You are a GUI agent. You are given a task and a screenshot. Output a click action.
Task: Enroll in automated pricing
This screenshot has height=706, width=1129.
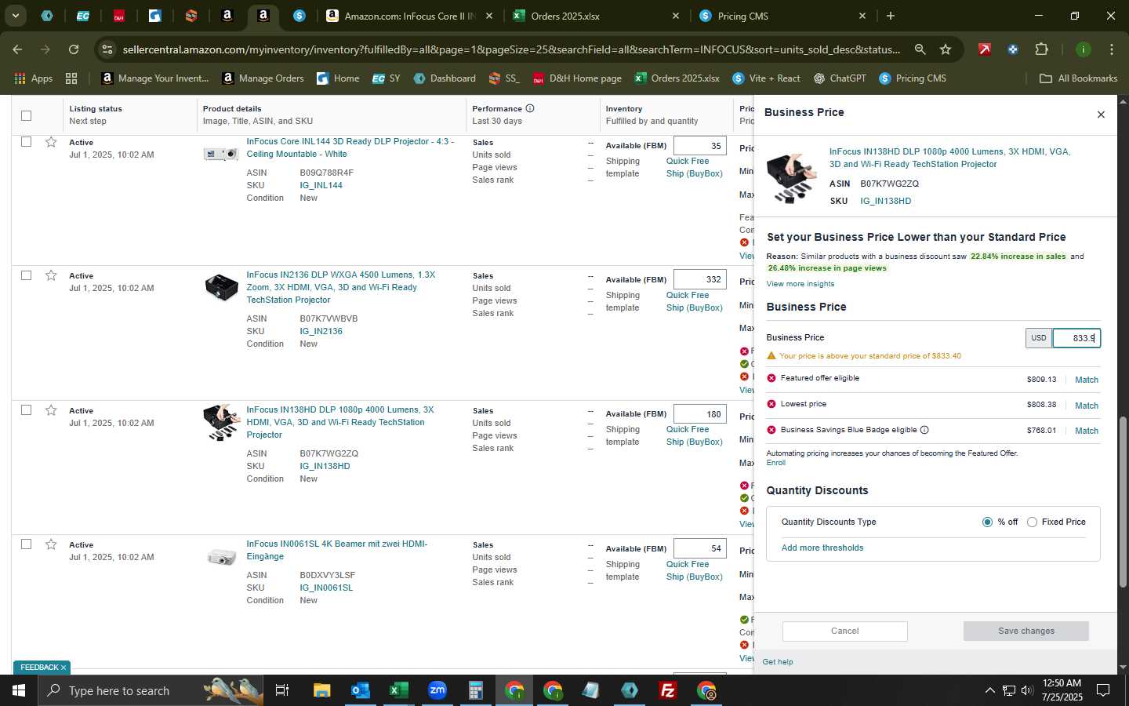coord(775,463)
